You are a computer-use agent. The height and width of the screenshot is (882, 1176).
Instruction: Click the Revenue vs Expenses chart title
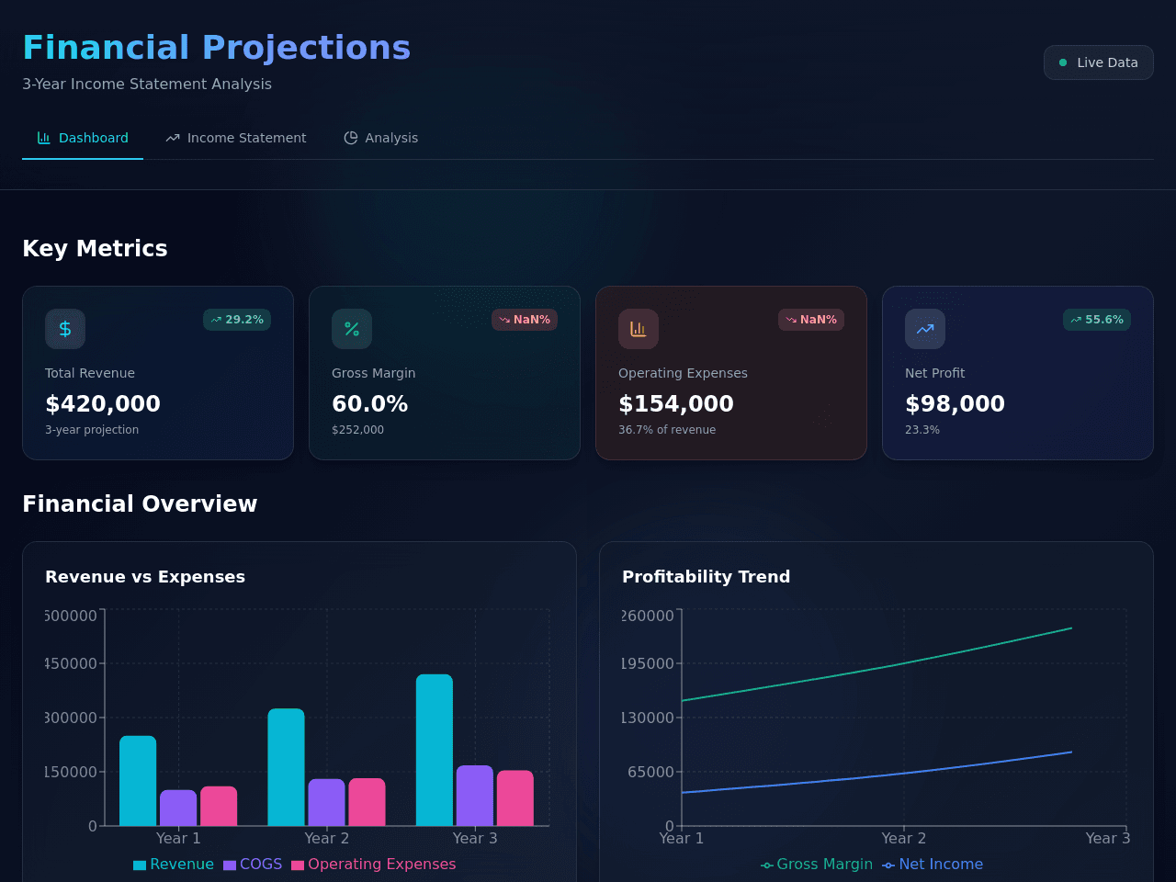[145, 577]
